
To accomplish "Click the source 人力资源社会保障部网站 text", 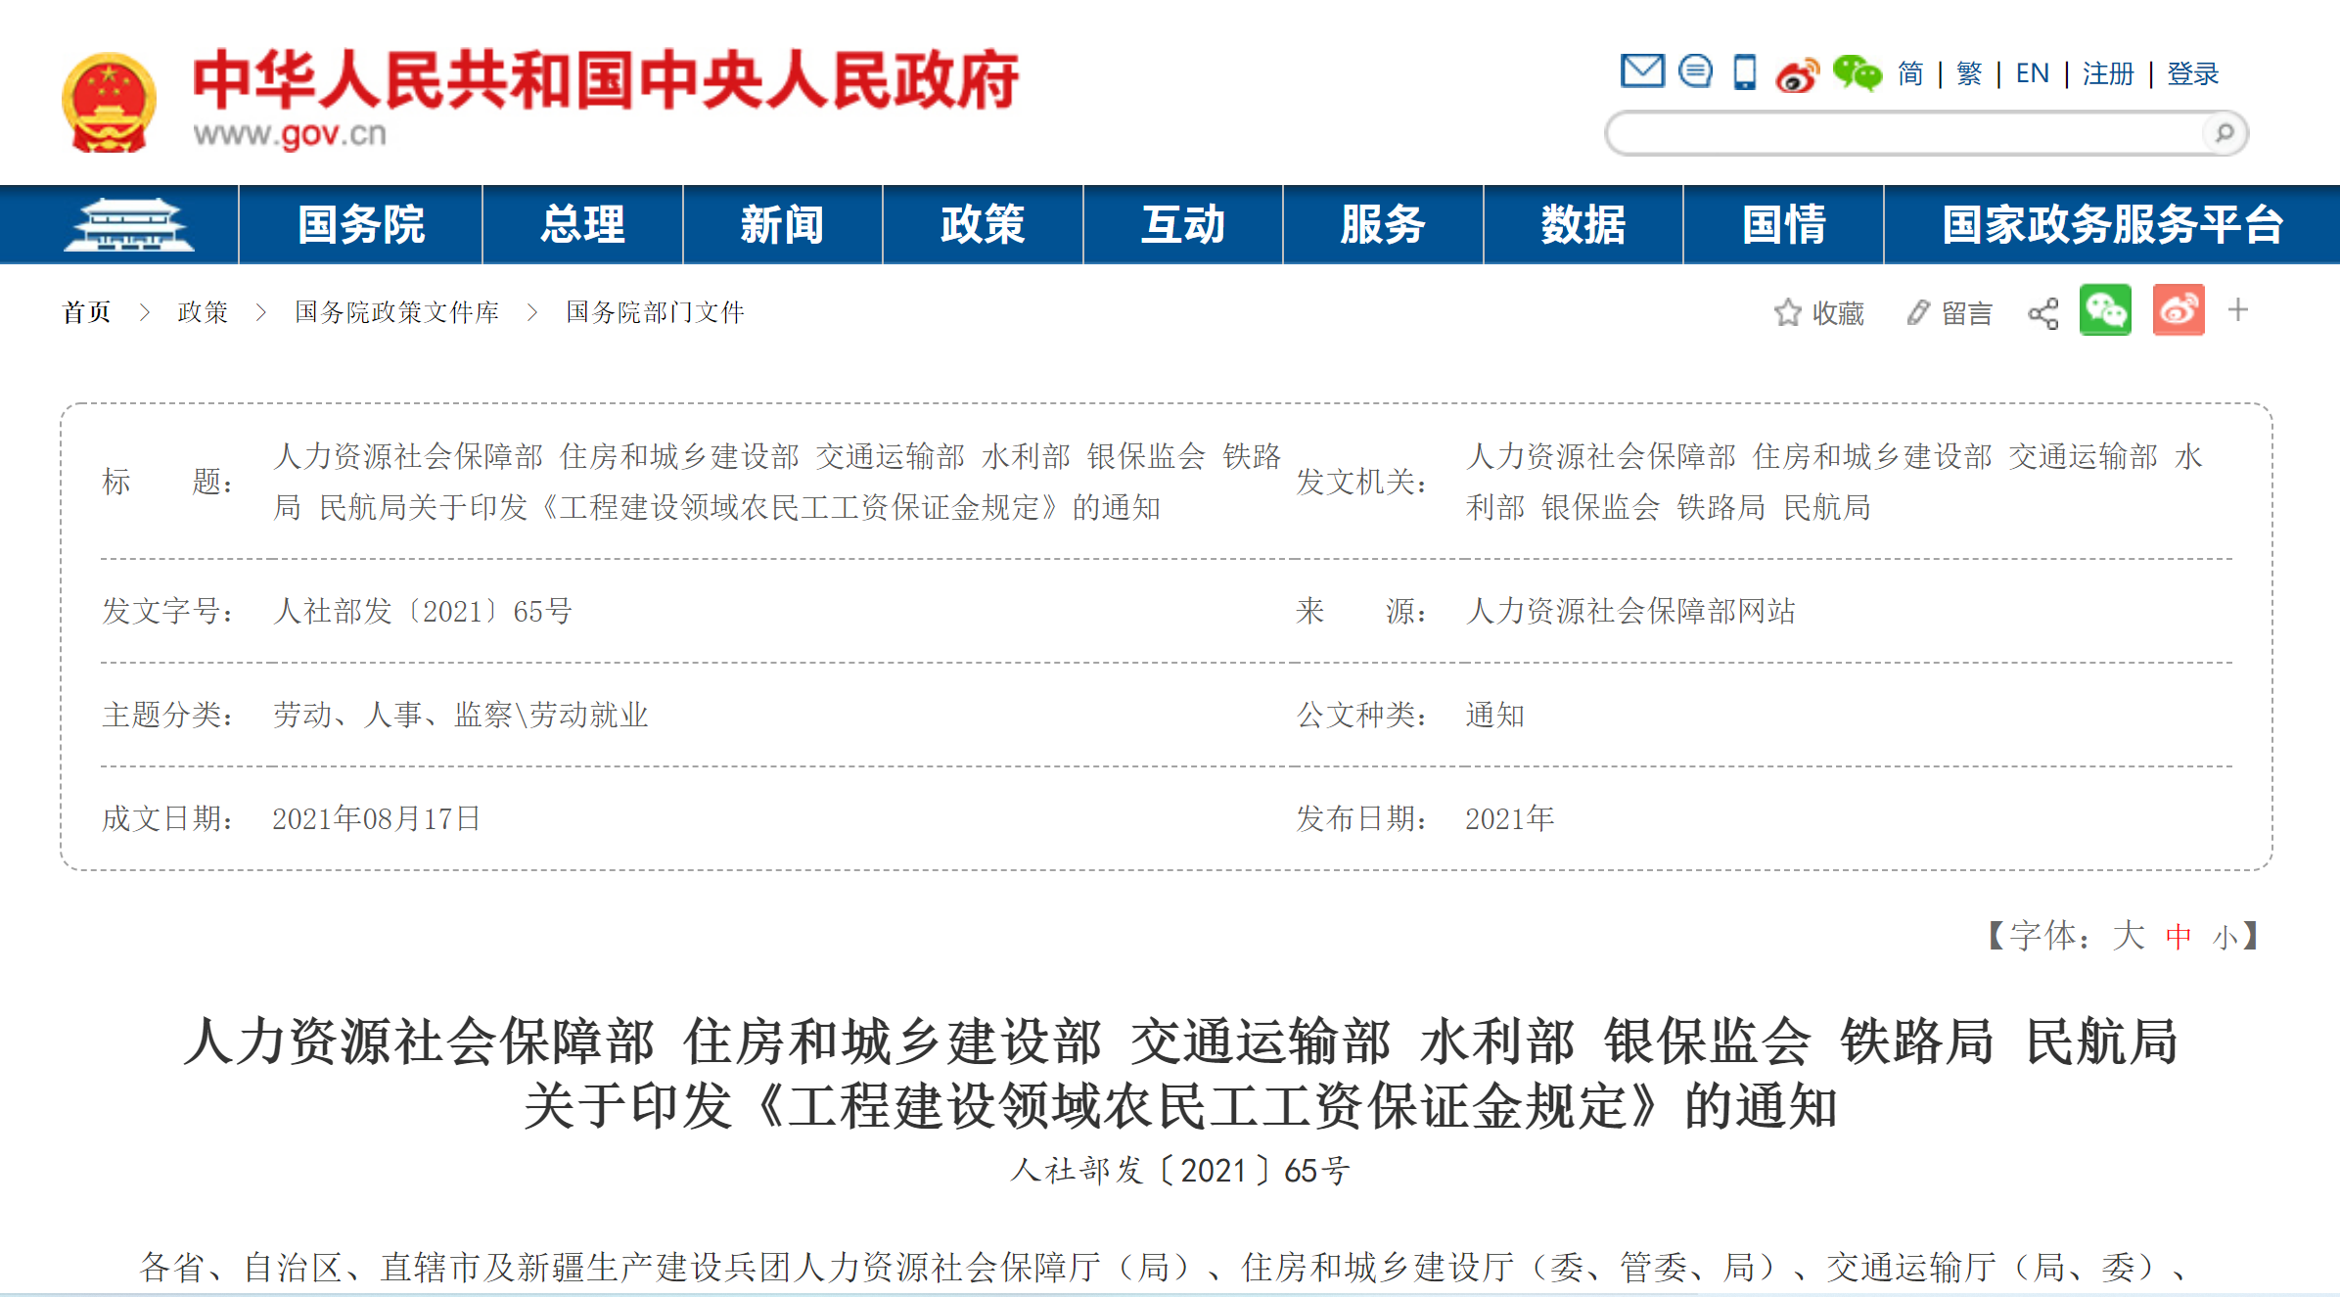I will pyautogui.click(x=1630, y=612).
